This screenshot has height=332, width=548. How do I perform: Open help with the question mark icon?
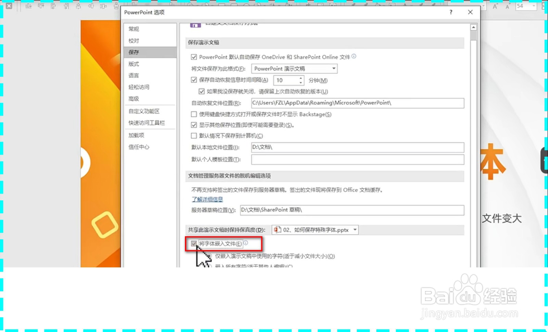point(451,12)
